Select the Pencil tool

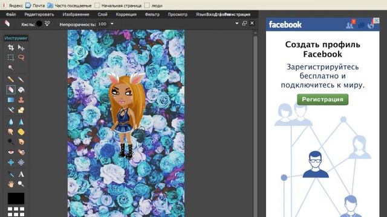click(11, 79)
